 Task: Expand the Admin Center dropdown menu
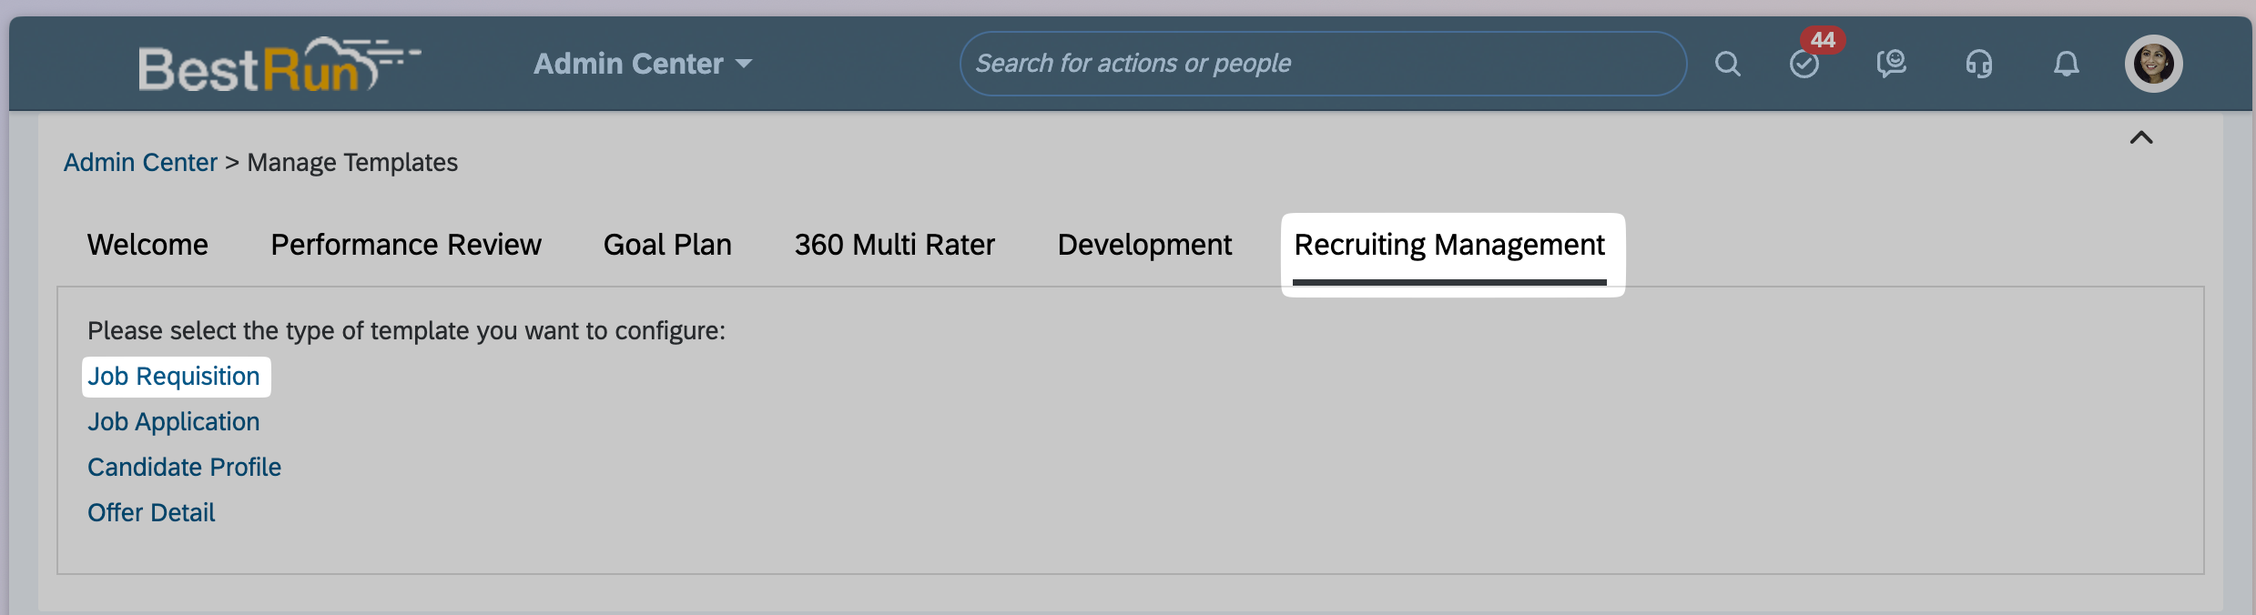click(x=643, y=64)
